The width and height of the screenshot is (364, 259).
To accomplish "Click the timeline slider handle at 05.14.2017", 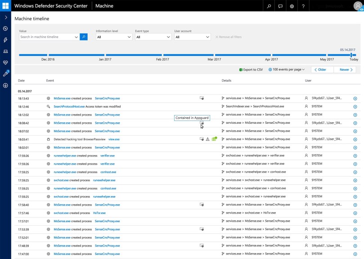I will pos(351,55).
